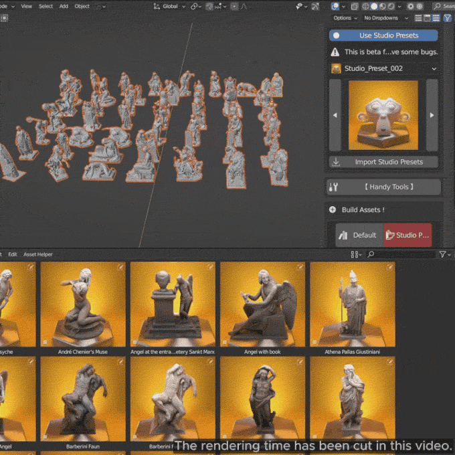The image size is (455, 455).
Task: Click the monkey head preset preview
Action: 383,115
